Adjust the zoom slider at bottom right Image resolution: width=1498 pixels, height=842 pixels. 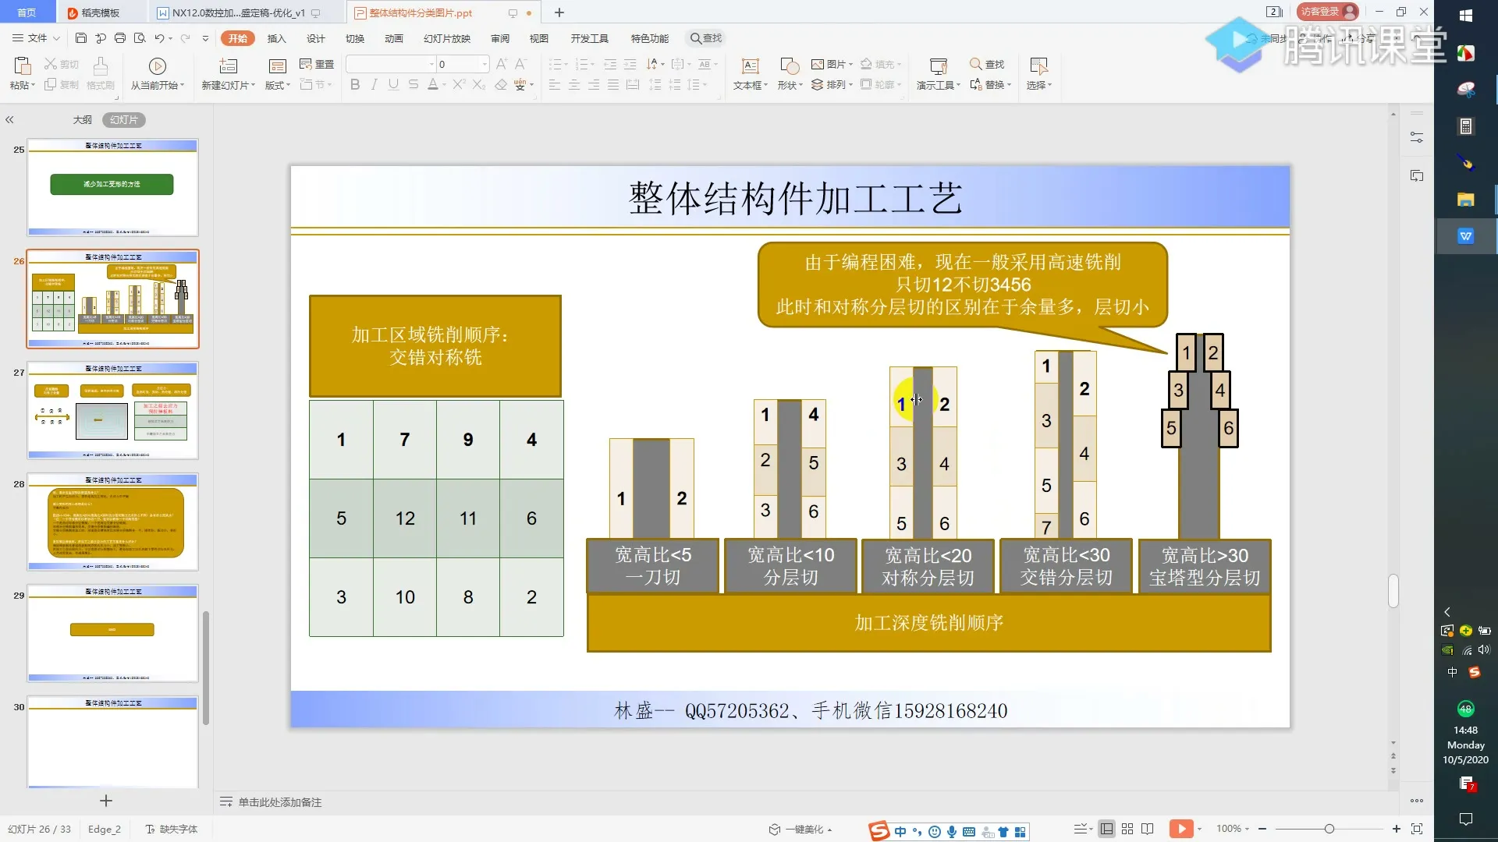pyautogui.click(x=1329, y=829)
